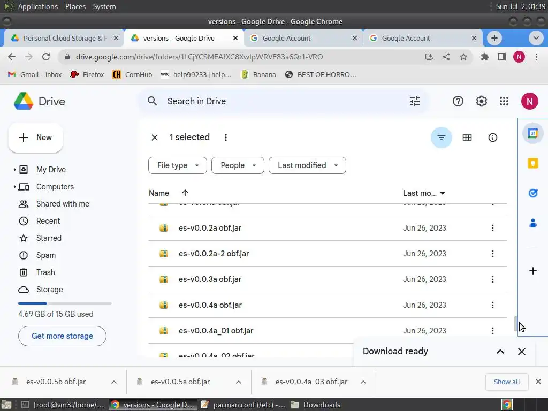Click the storage usage bar
The height and width of the screenshot is (411, 548).
point(65,303)
